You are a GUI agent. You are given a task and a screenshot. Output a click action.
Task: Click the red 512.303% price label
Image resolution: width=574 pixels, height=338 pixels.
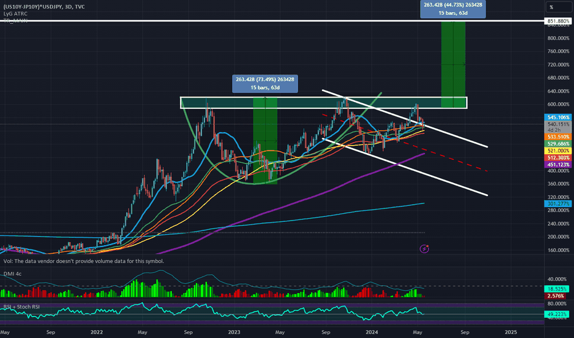click(558, 157)
